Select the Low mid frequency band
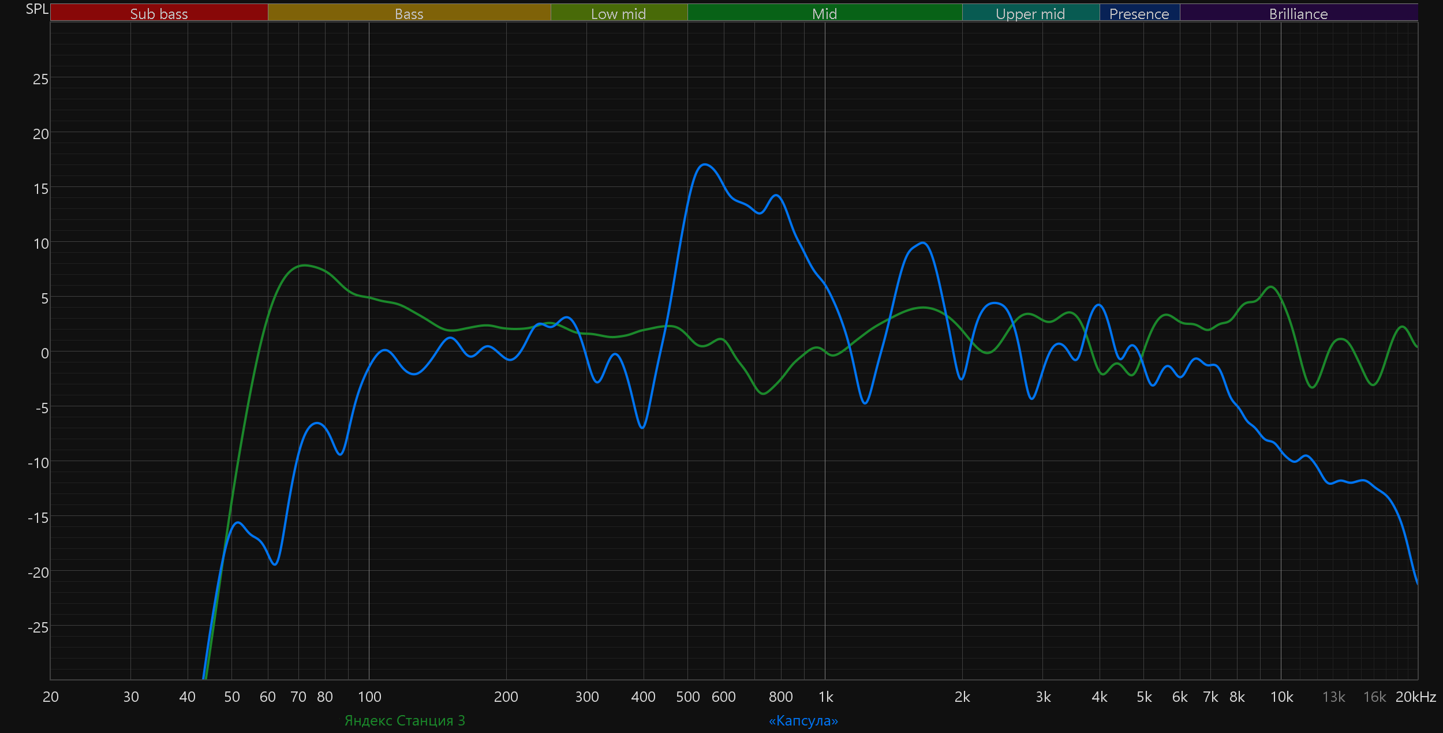 pyautogui.click(x=618, y=13)
